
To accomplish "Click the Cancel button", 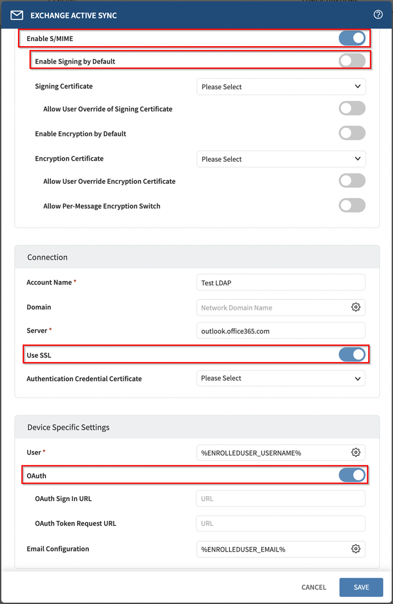I will tap(314, 587).
